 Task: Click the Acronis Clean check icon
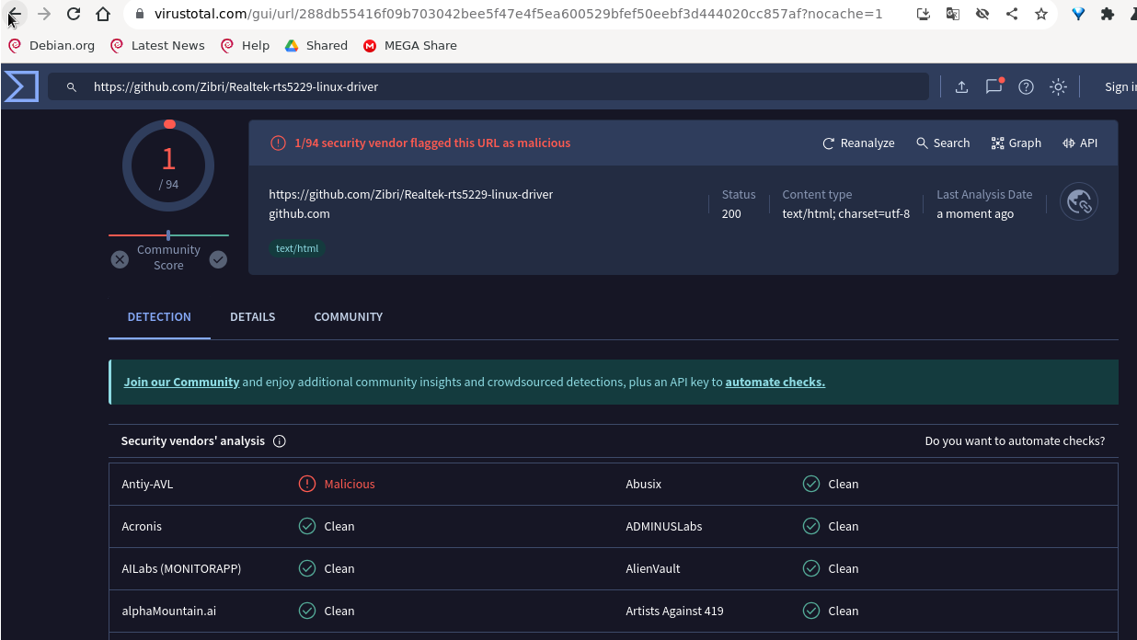click(x=307, y=526)
